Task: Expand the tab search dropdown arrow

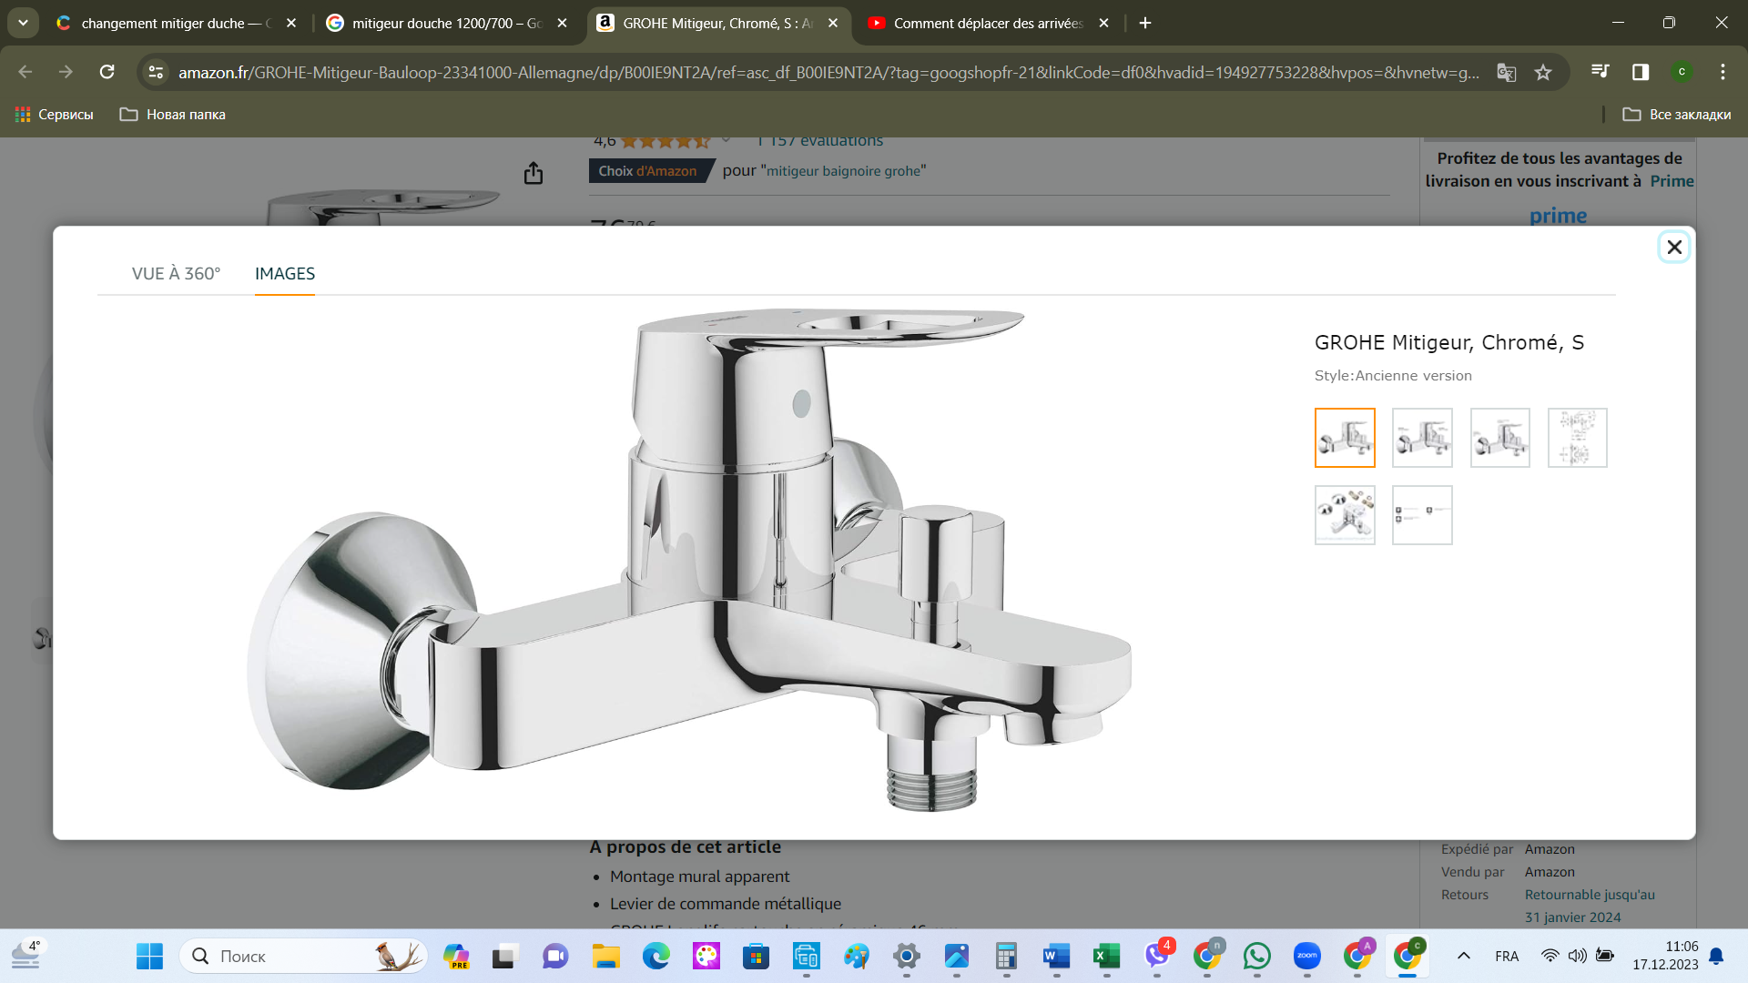Action: [x=23, y=23]
